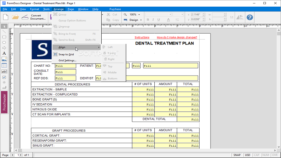Select the line drawing tool
The width and height of the screenshot is (281, 158).
4,32
